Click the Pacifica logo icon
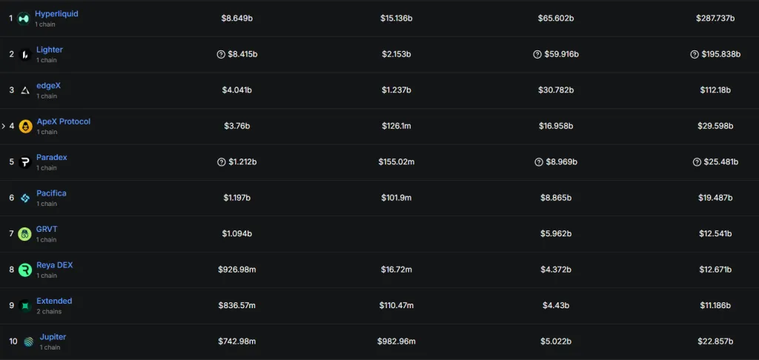The height and width of the screenshot is (360, 759). click(x=25, y=198)
